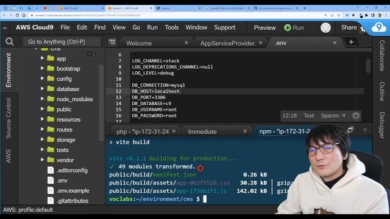The height and width of the screenshot is (219, 390).
Task: Open the editor tab list menu icon
Action: coord(112,42)
